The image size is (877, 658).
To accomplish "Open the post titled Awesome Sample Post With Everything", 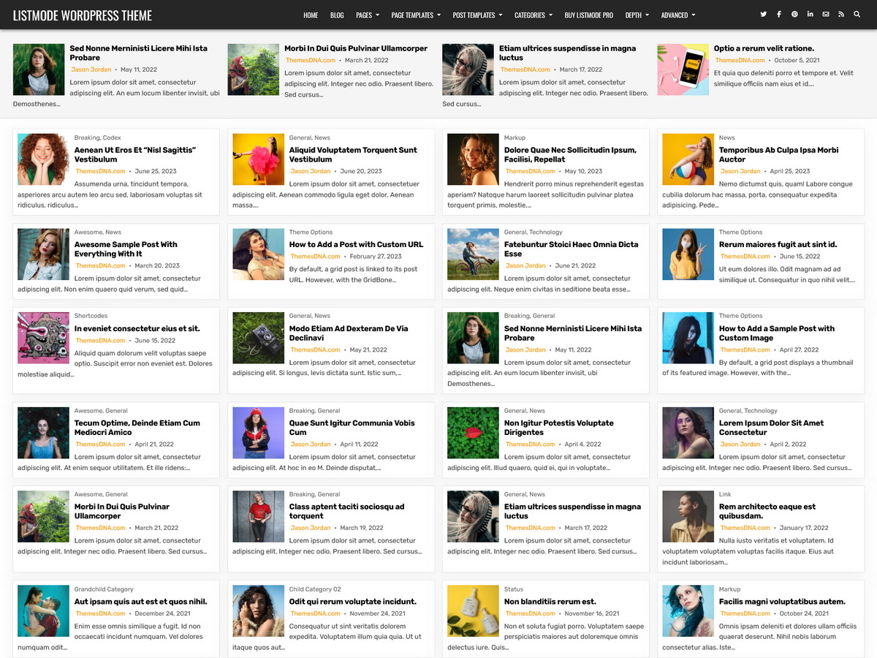I will tap(126, 249).
